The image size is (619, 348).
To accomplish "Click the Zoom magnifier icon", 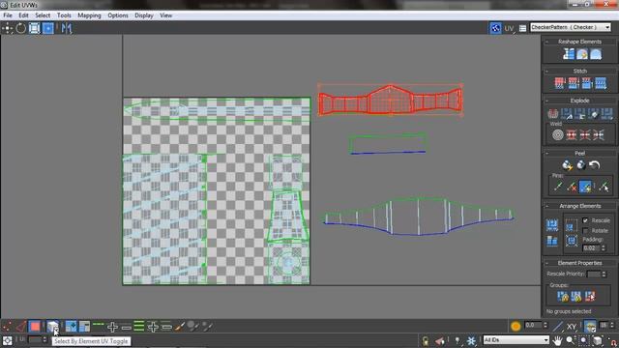I will (571, 340).
